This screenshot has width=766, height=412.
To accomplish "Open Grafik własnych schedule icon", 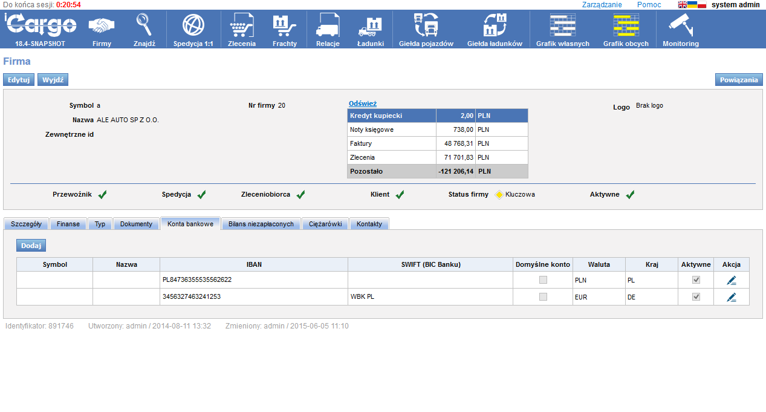I will (x=562, y=25).
